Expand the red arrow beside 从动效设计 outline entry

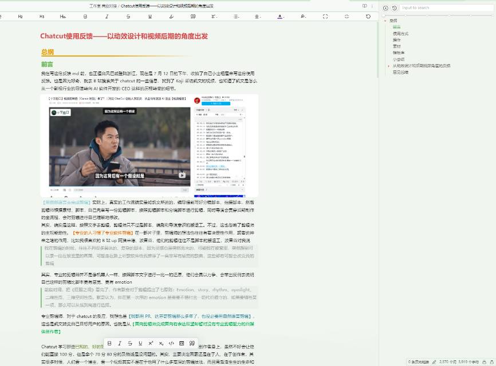coord(389,66)
